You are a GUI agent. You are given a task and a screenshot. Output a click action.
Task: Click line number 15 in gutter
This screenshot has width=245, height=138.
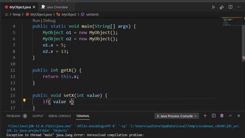tap(13, 95)
